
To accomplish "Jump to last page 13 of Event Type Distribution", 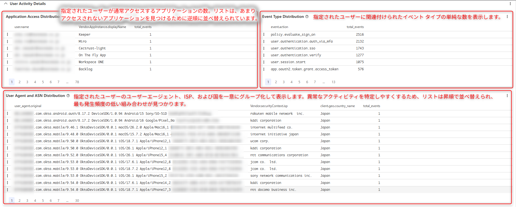I will click(333, 82).
